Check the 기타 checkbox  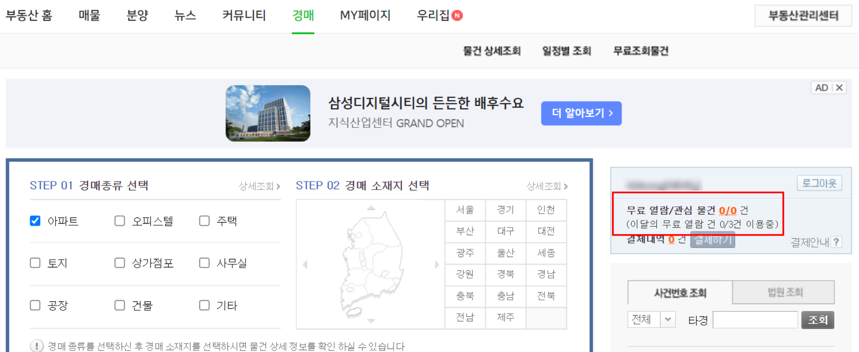[x=204, y=305]
